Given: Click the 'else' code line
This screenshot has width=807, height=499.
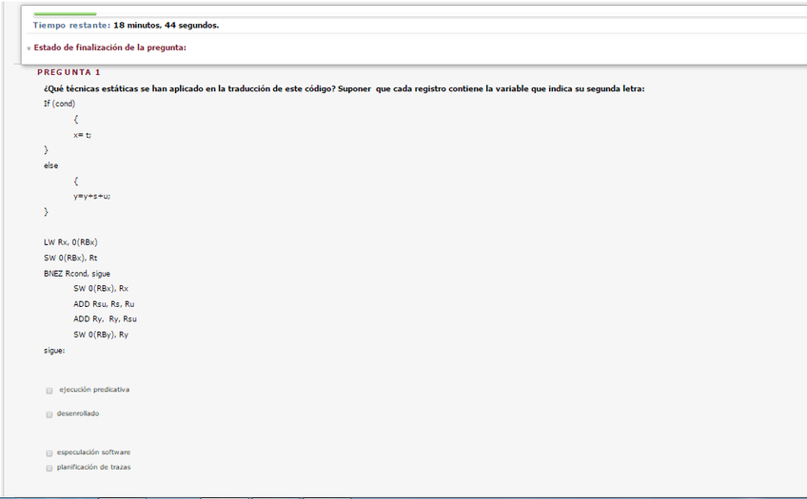Looking at the screenshot, I should pyautogui.click(x=51, y=165).
